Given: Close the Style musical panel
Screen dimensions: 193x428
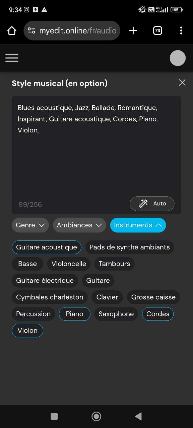Looking at the screenshot, I should coord(182,83).
